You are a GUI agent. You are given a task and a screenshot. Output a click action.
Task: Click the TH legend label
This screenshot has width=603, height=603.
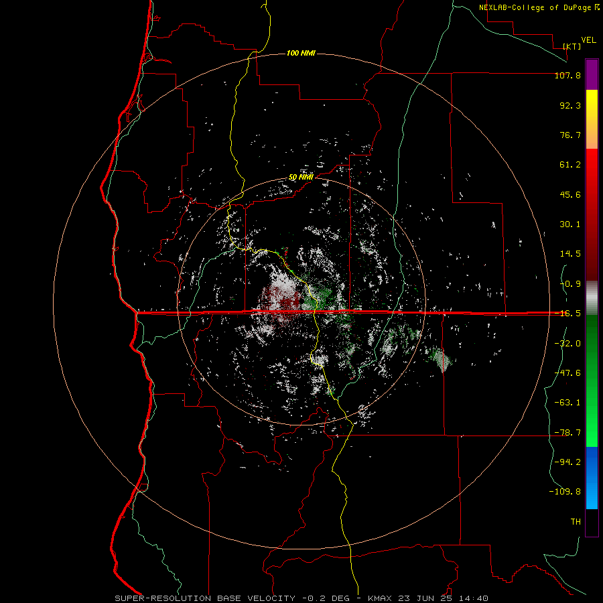(x=576, y=522)
